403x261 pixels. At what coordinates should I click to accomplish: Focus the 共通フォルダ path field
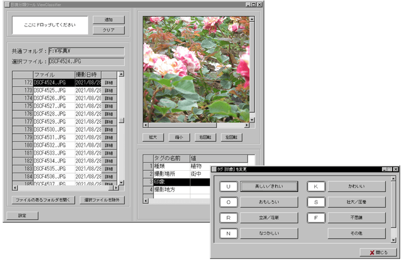tap(86, 51)
